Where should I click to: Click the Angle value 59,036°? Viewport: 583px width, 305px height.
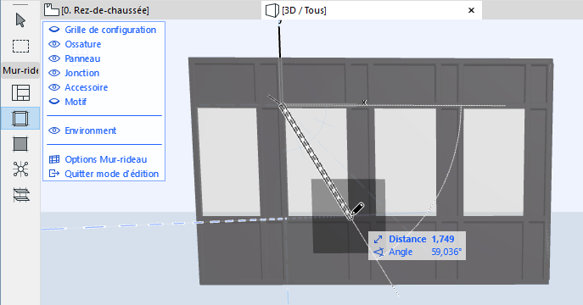pyautogui.click(x=446, y=252)
